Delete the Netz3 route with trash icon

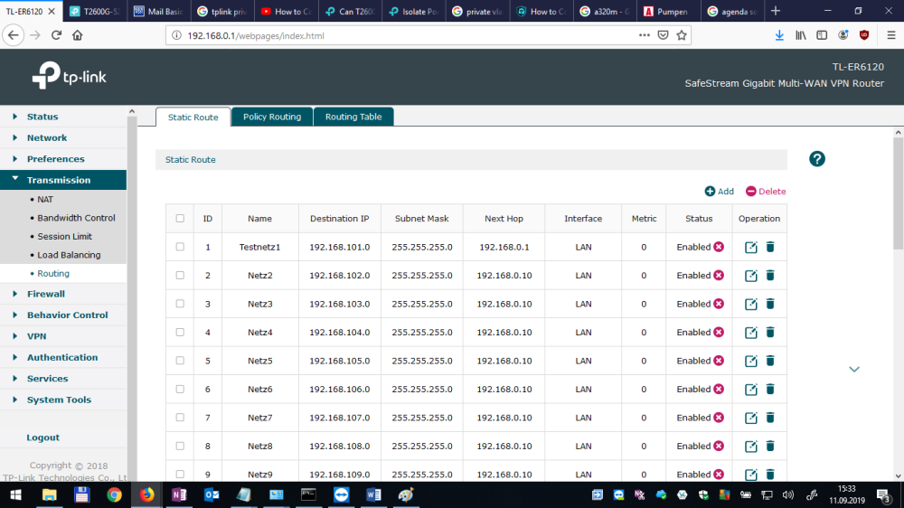(x=770, y=304)
